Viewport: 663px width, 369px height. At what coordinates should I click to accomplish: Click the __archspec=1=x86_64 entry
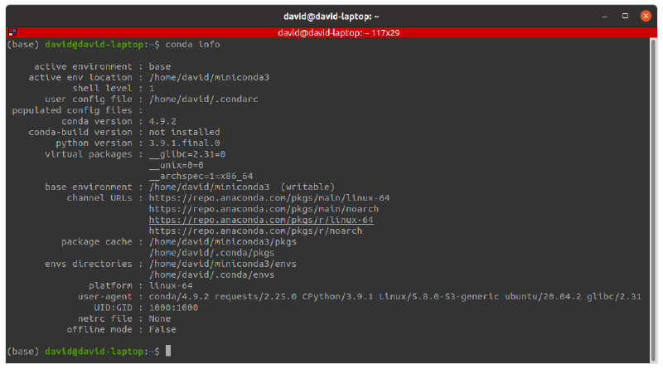coord(201,176)
